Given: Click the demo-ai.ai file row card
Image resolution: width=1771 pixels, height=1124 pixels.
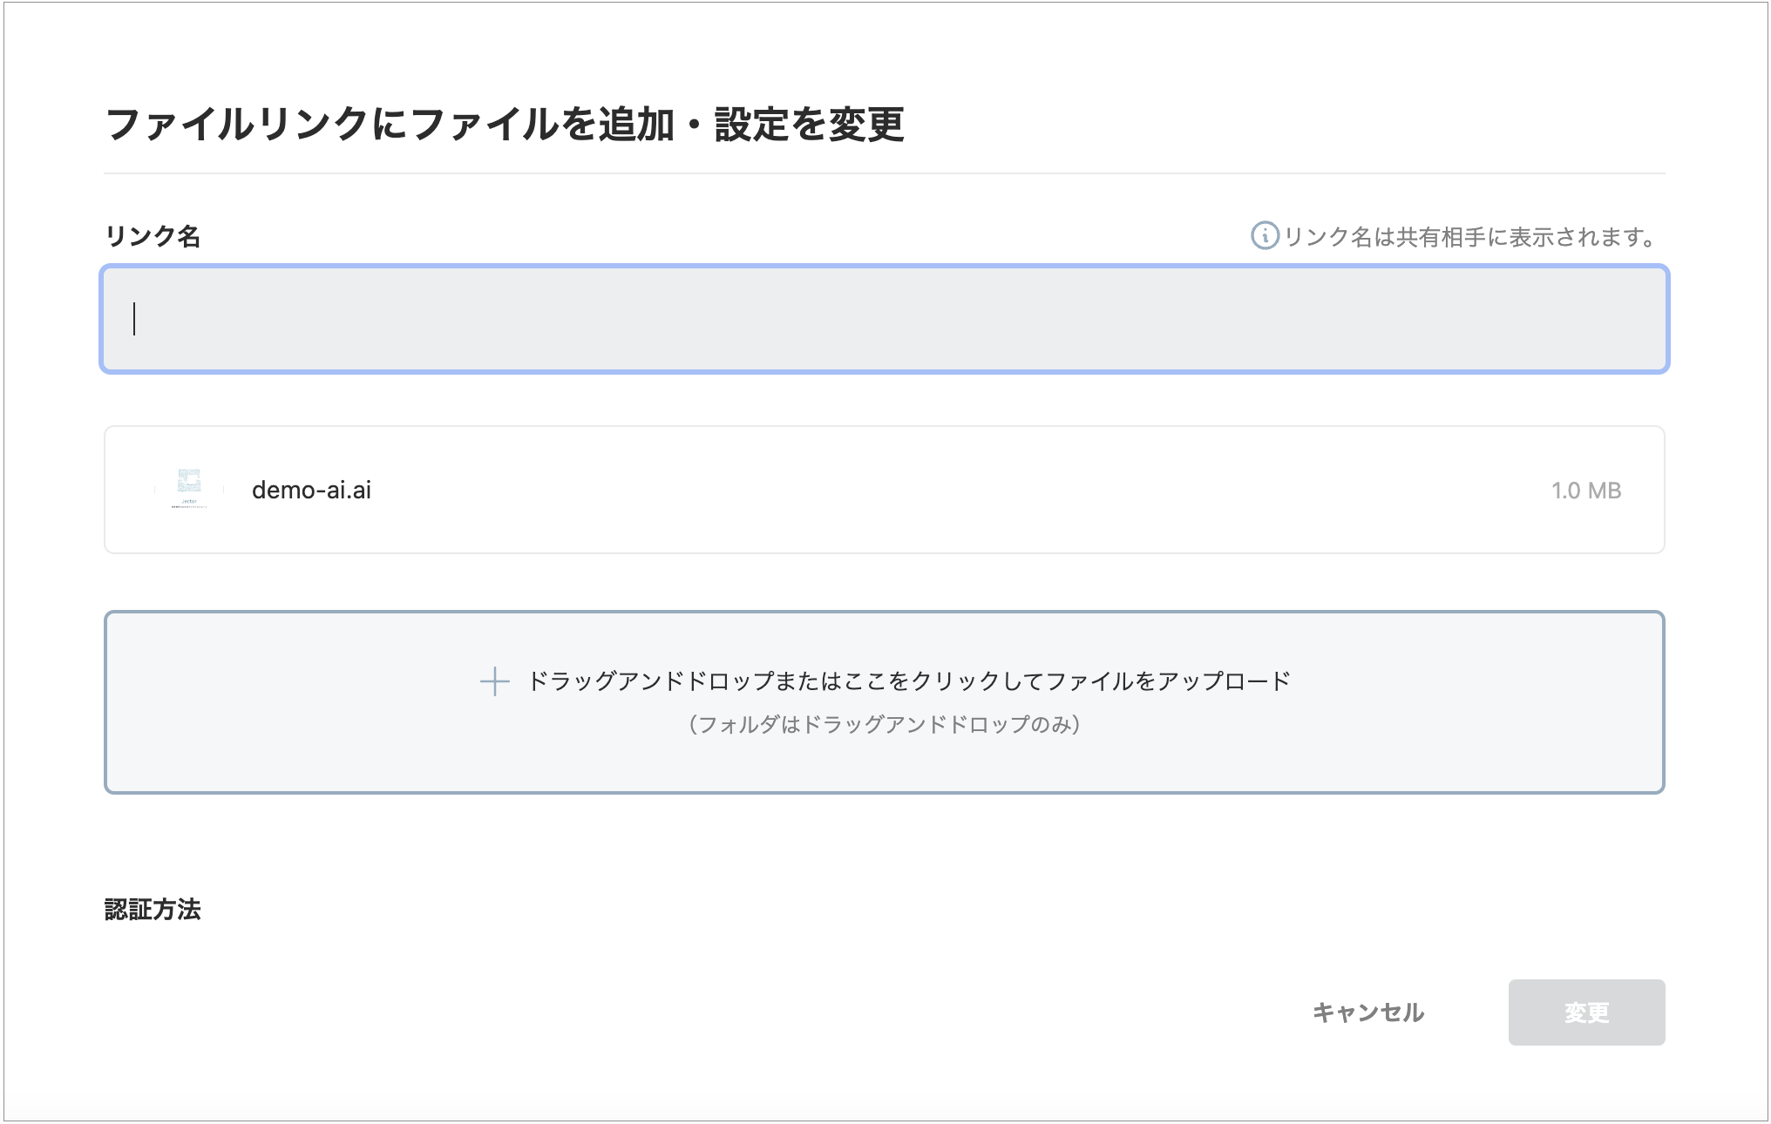Looking at the screenshot, I should pos(885,490).
